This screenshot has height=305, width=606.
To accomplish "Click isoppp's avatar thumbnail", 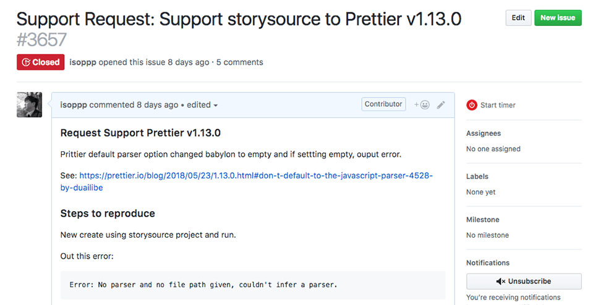I will (29, 105).
